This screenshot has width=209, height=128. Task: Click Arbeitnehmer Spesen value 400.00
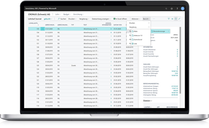coord(176,91)
